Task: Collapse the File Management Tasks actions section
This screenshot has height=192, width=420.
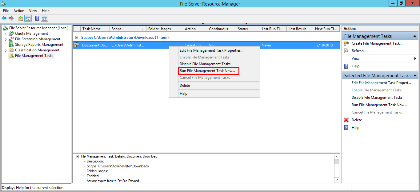Action: [x=415, y=36]
